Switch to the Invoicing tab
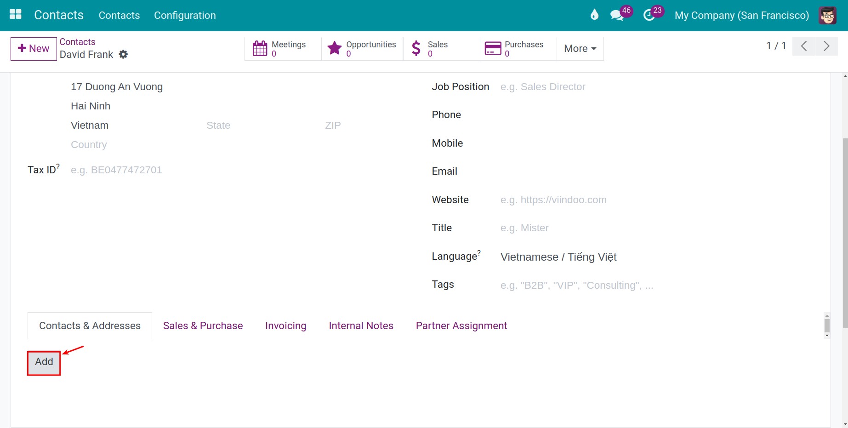 [x=285, y=326]
